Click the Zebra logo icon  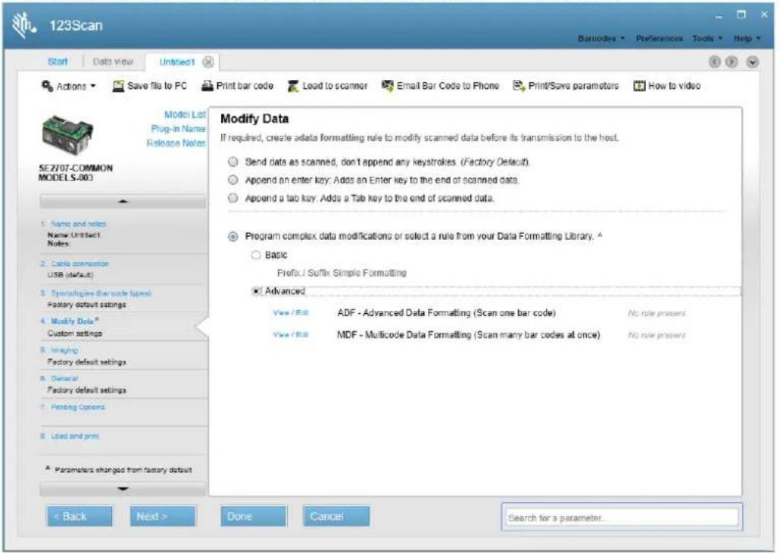click(x=24, y=25)
